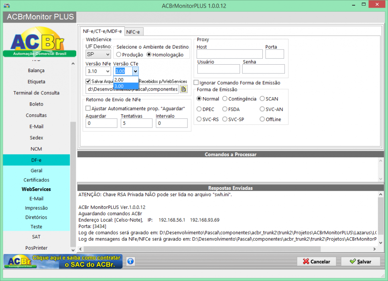This screenshot has height=281, width=388.
Task: Open WebServices under DF-e
Action: point(37,189)
